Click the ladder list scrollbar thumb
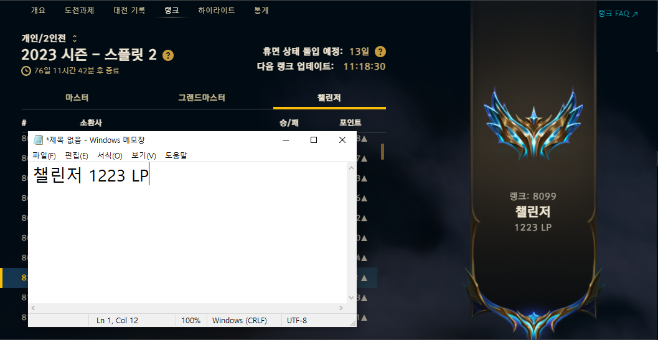The width and height of the screenshot is (658, 340). tap(382, 152)
